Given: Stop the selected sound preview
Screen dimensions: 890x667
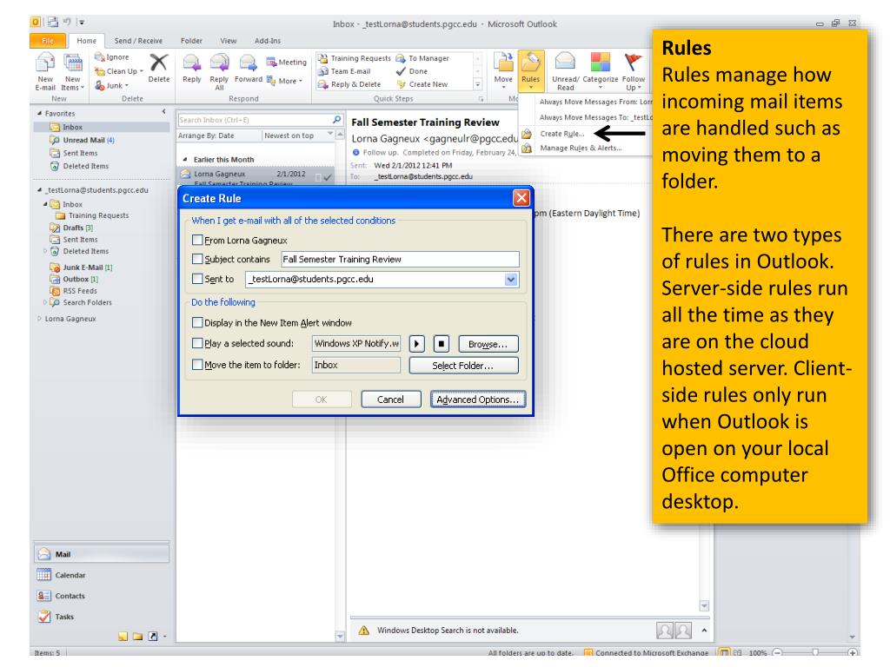Looking at the screenshot, I should (442, 344).
